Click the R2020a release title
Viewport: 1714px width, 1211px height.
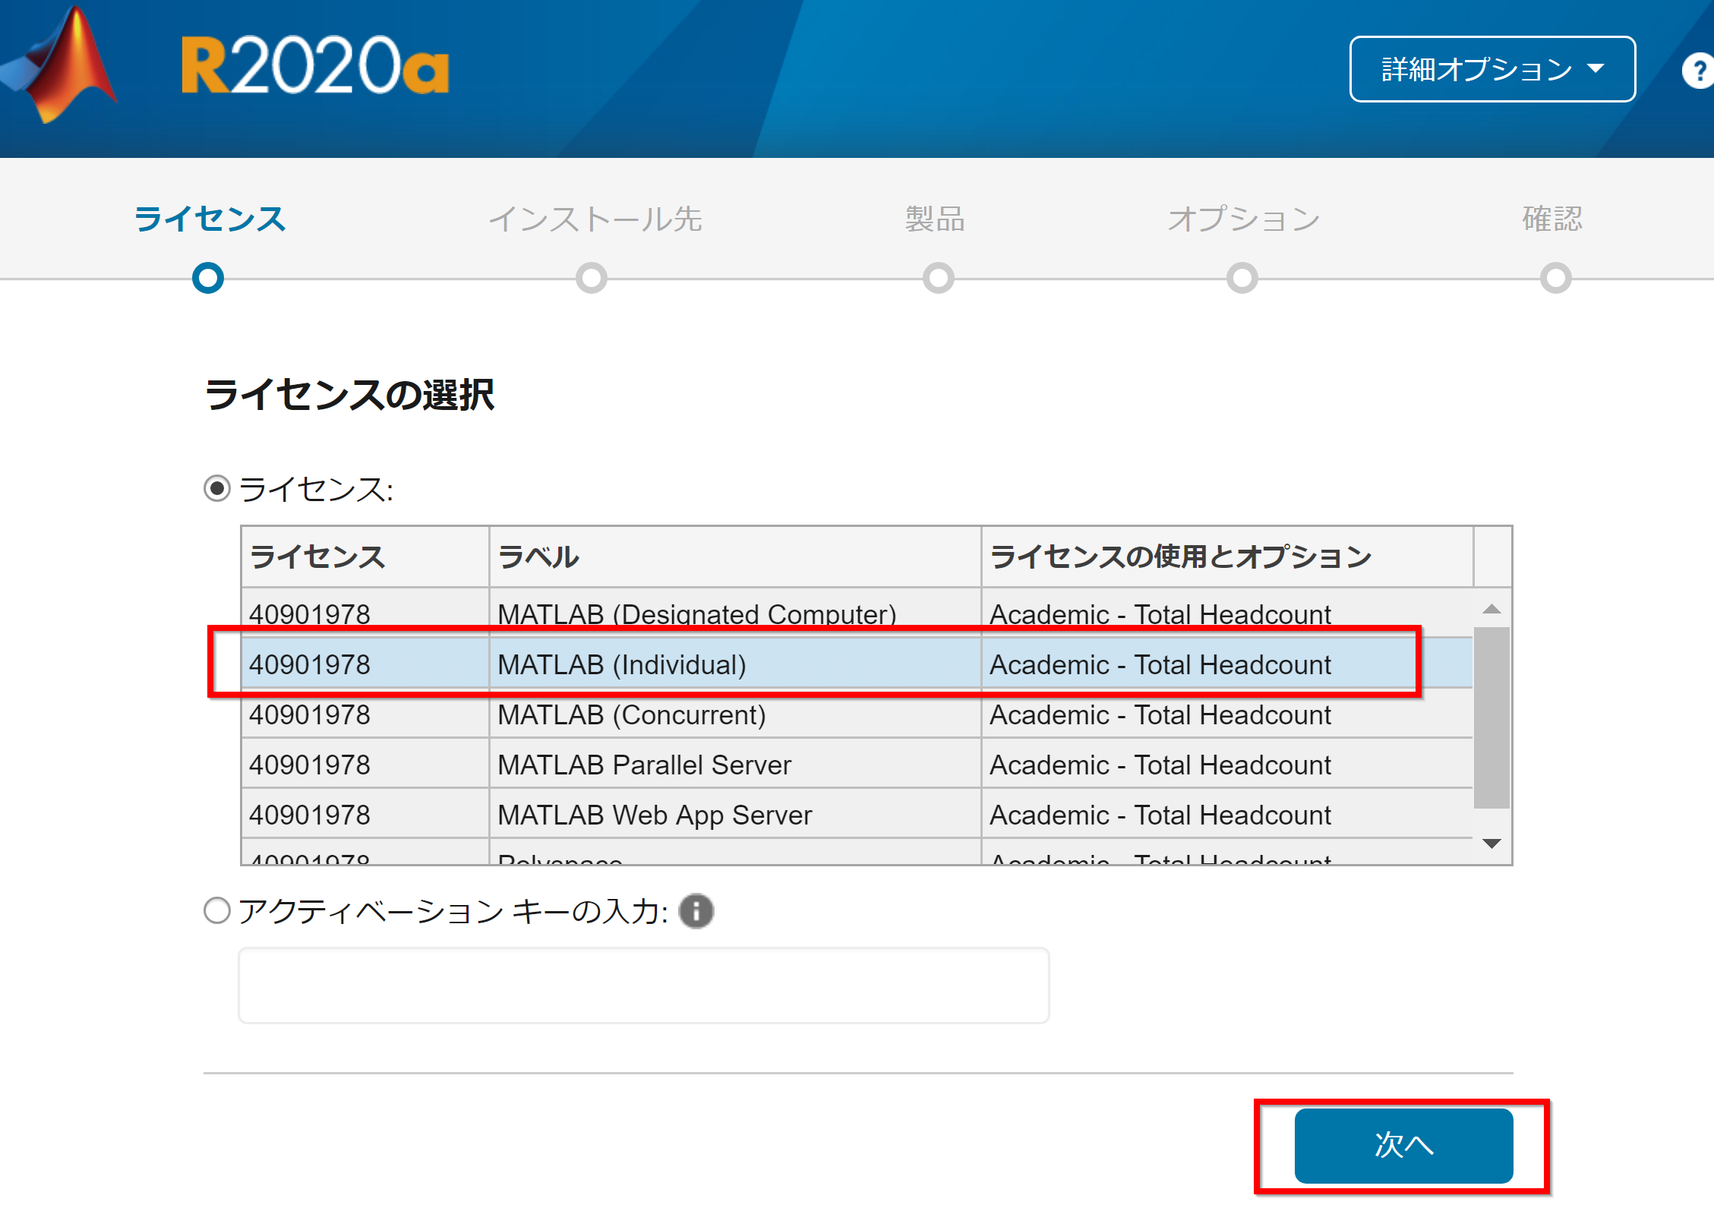(315, 66)
